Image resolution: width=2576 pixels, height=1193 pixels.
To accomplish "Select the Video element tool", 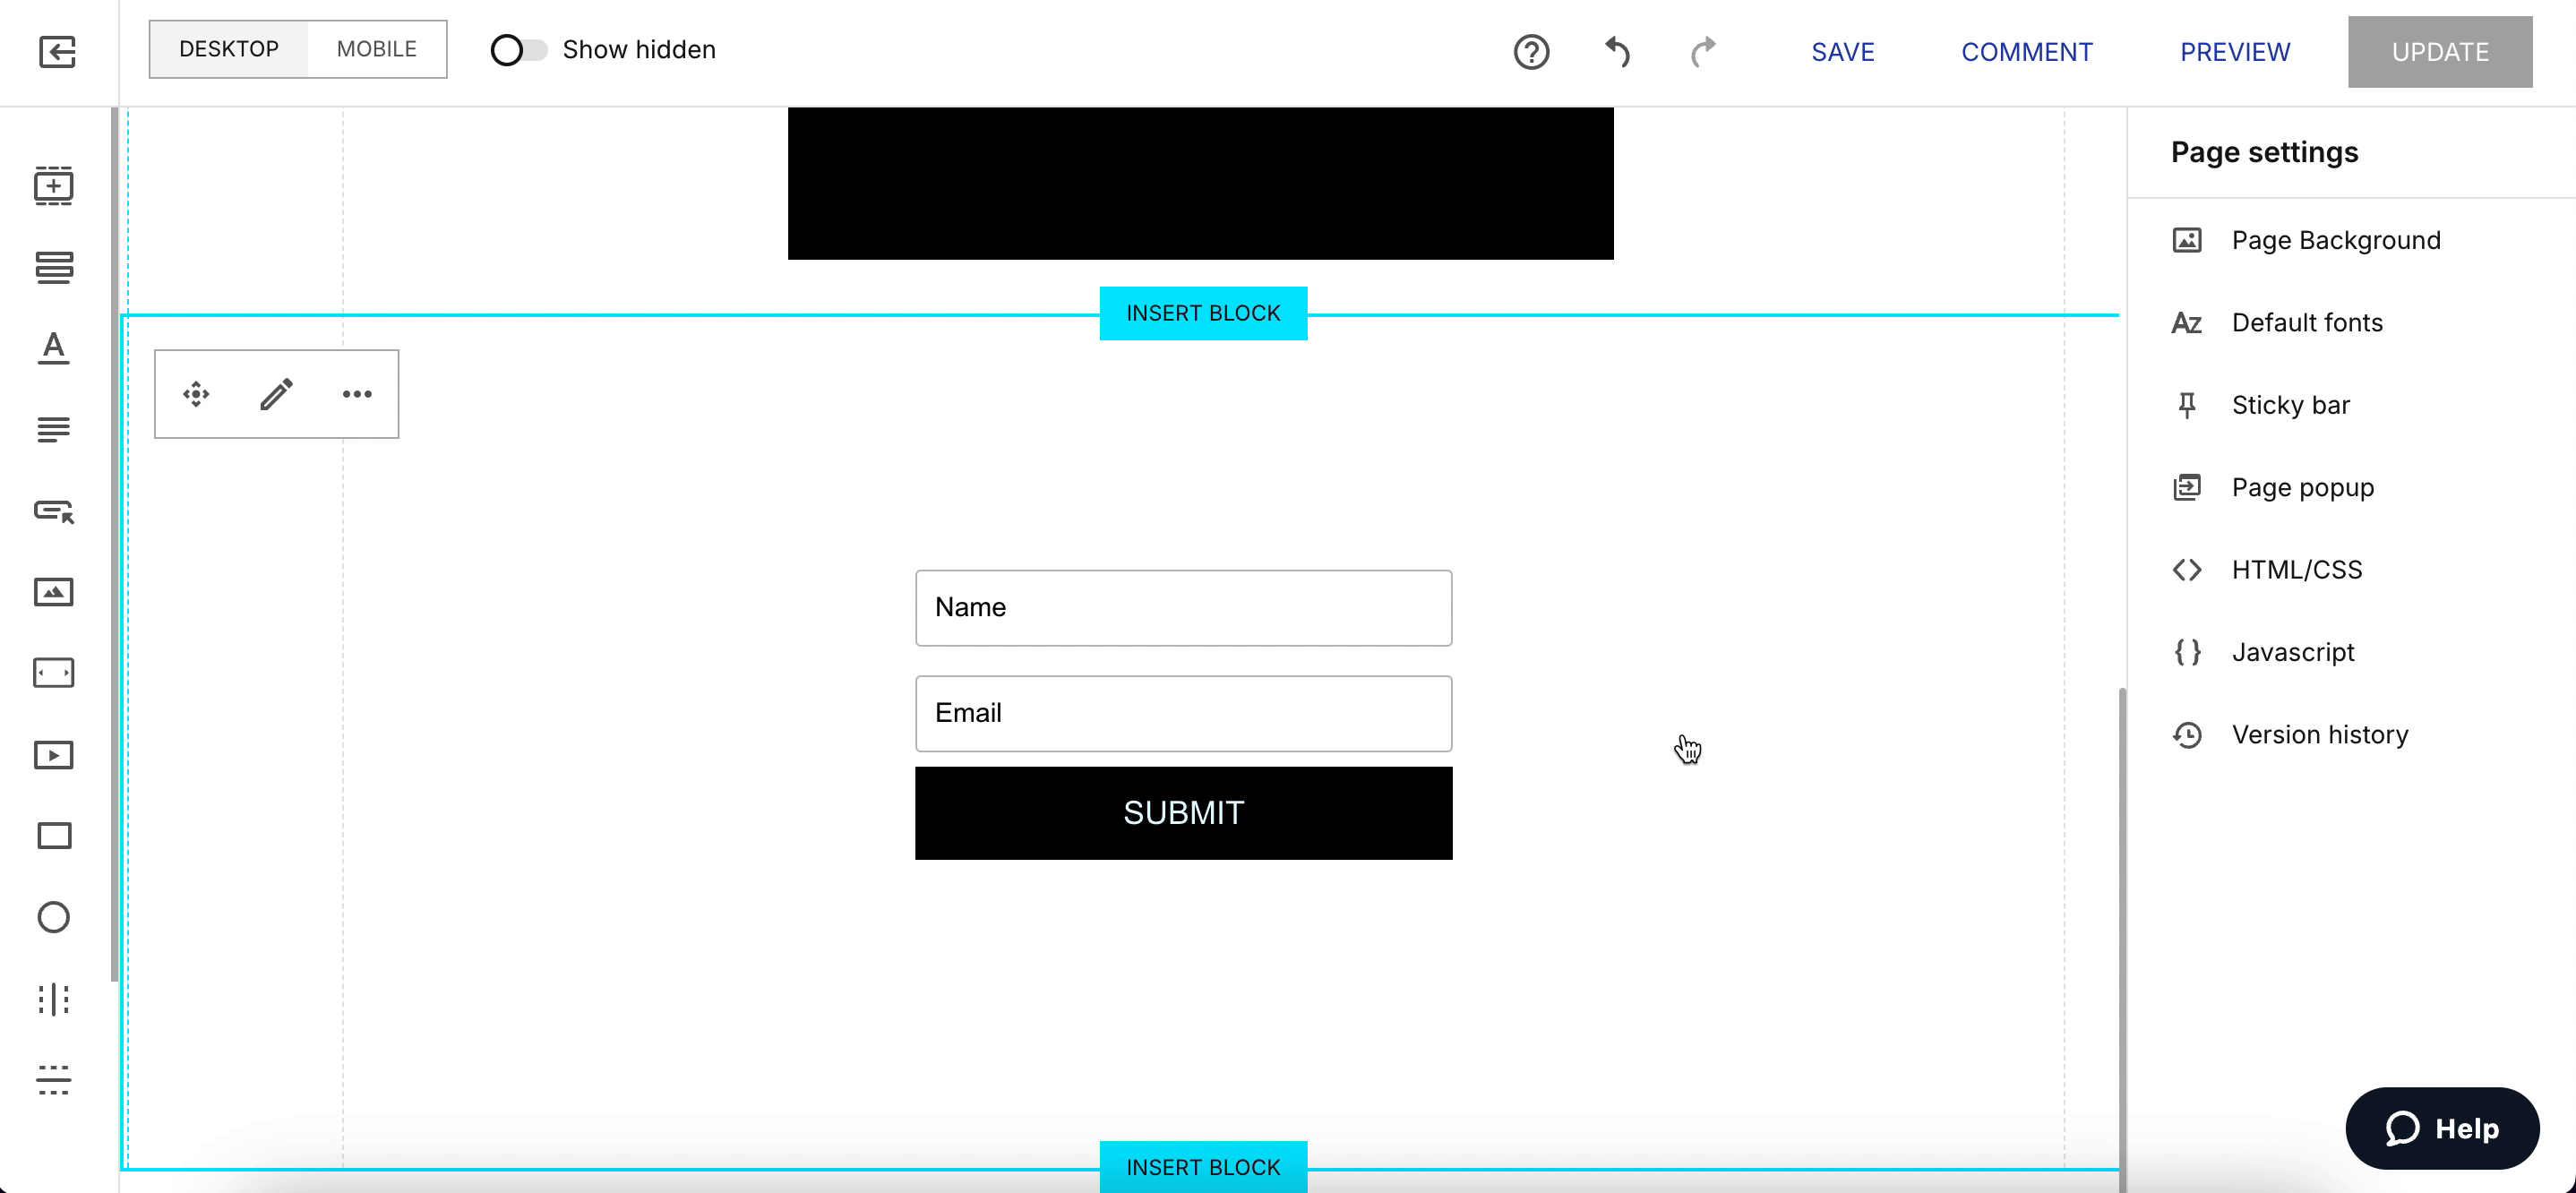I will [53, 754].
